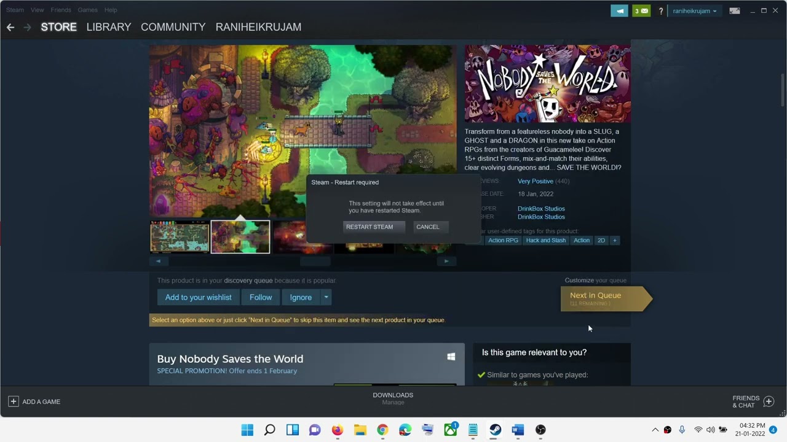Select the Action RPG tag

coord(503,240)
